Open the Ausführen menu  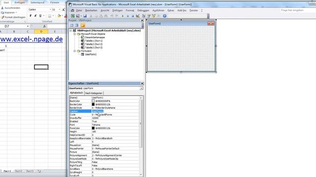(x=158, y=10)
